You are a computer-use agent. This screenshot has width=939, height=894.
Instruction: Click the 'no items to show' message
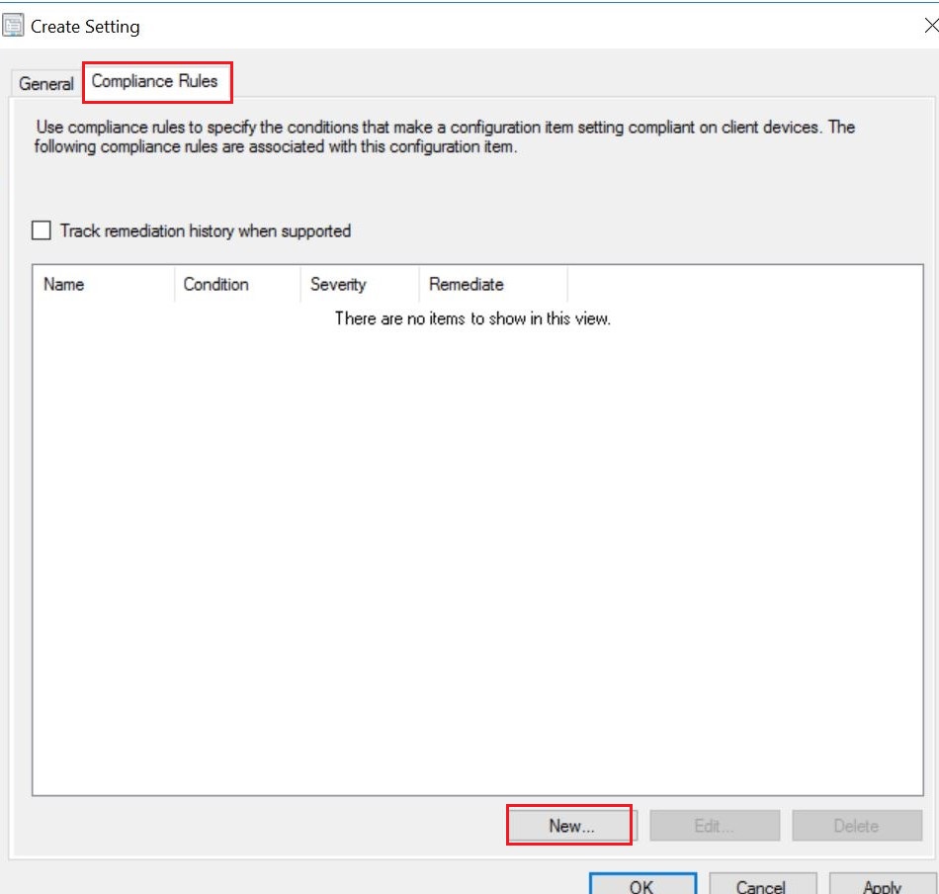coord(472,318)
